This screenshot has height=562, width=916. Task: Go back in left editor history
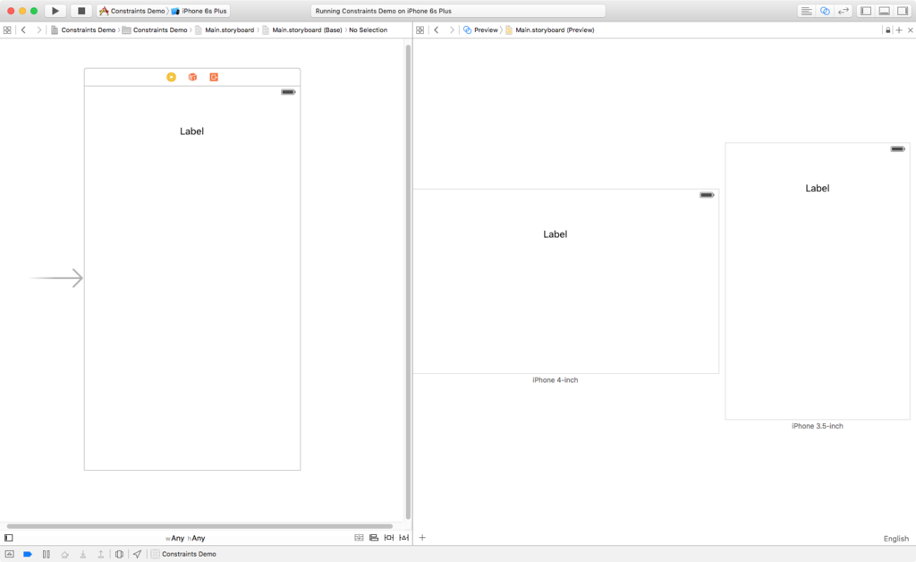tap(23, 30)
